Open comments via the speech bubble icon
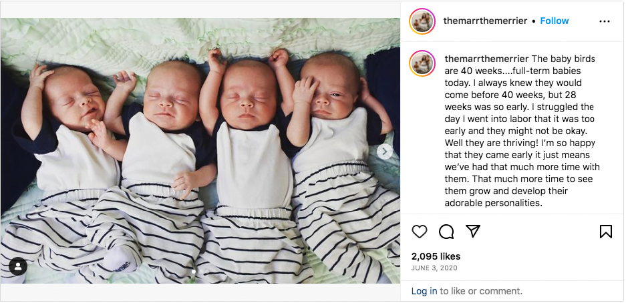Viewport: 626px width, 303px height. tap(446, 231)
